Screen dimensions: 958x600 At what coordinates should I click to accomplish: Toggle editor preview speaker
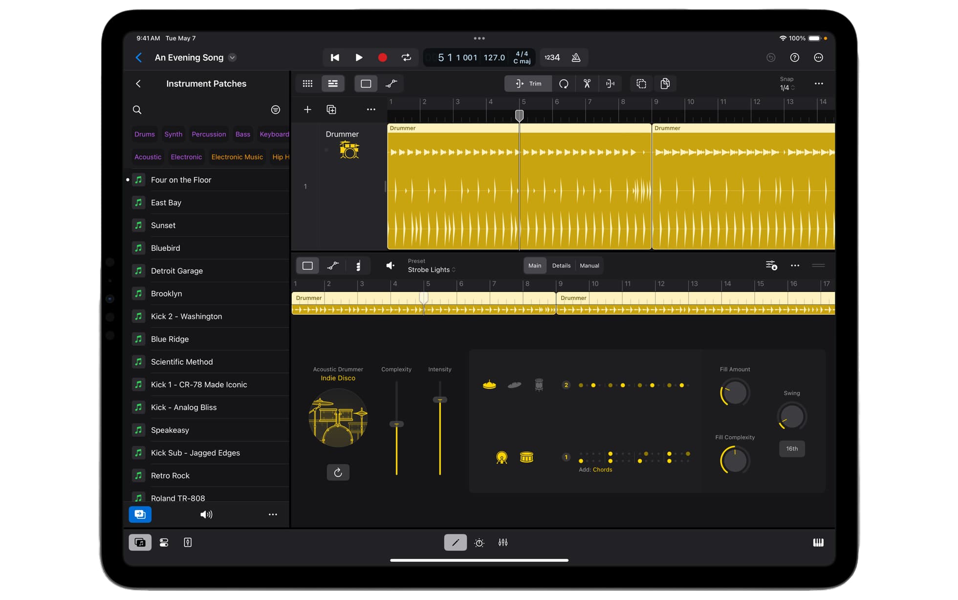point(390,266)
